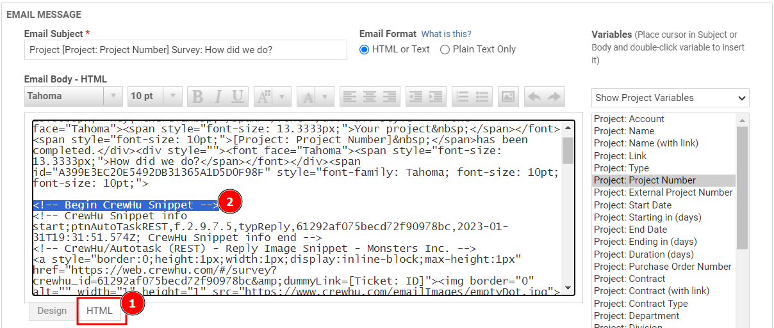Select 'Project: External Project Number' variable
The width and height of the screenshot is (774, 328).
[663, 192]
